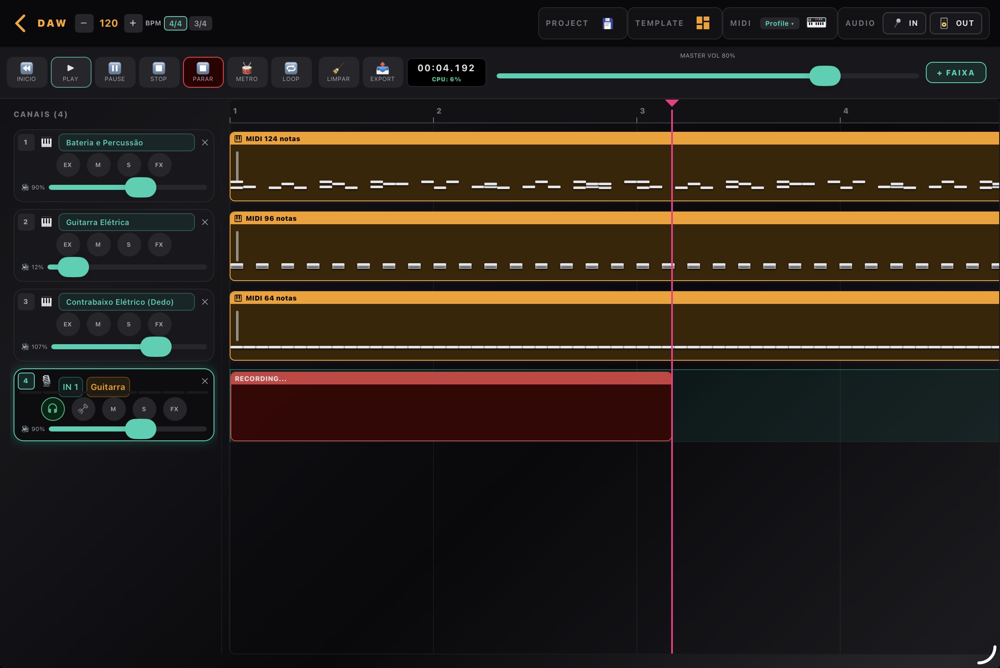Screen dimensions: 1000x668
Task: Click EX on Bateria e Percussão channel
Action: [68, 165]
